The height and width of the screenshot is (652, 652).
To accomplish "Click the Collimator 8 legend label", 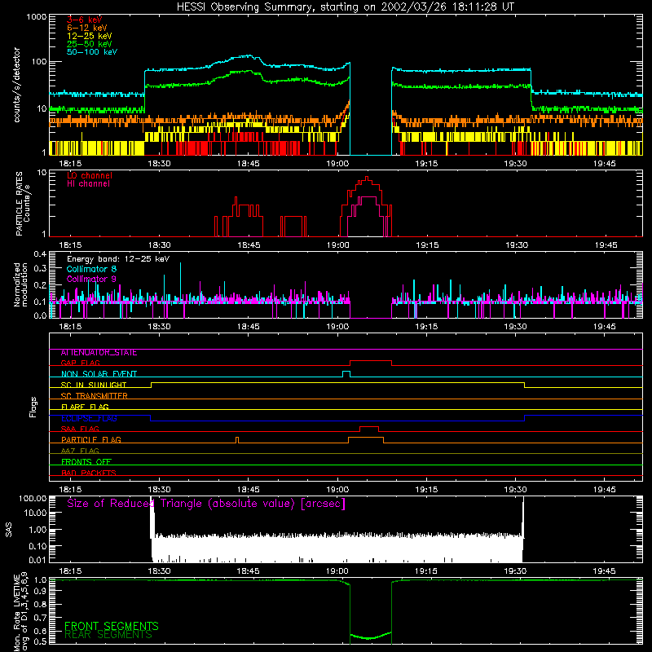I will (x=91, y=269).
